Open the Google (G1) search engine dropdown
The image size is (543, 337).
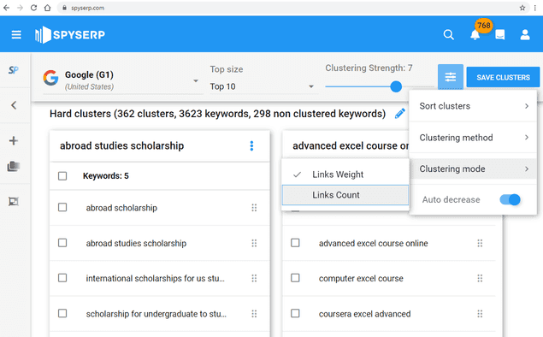point(122,80)
